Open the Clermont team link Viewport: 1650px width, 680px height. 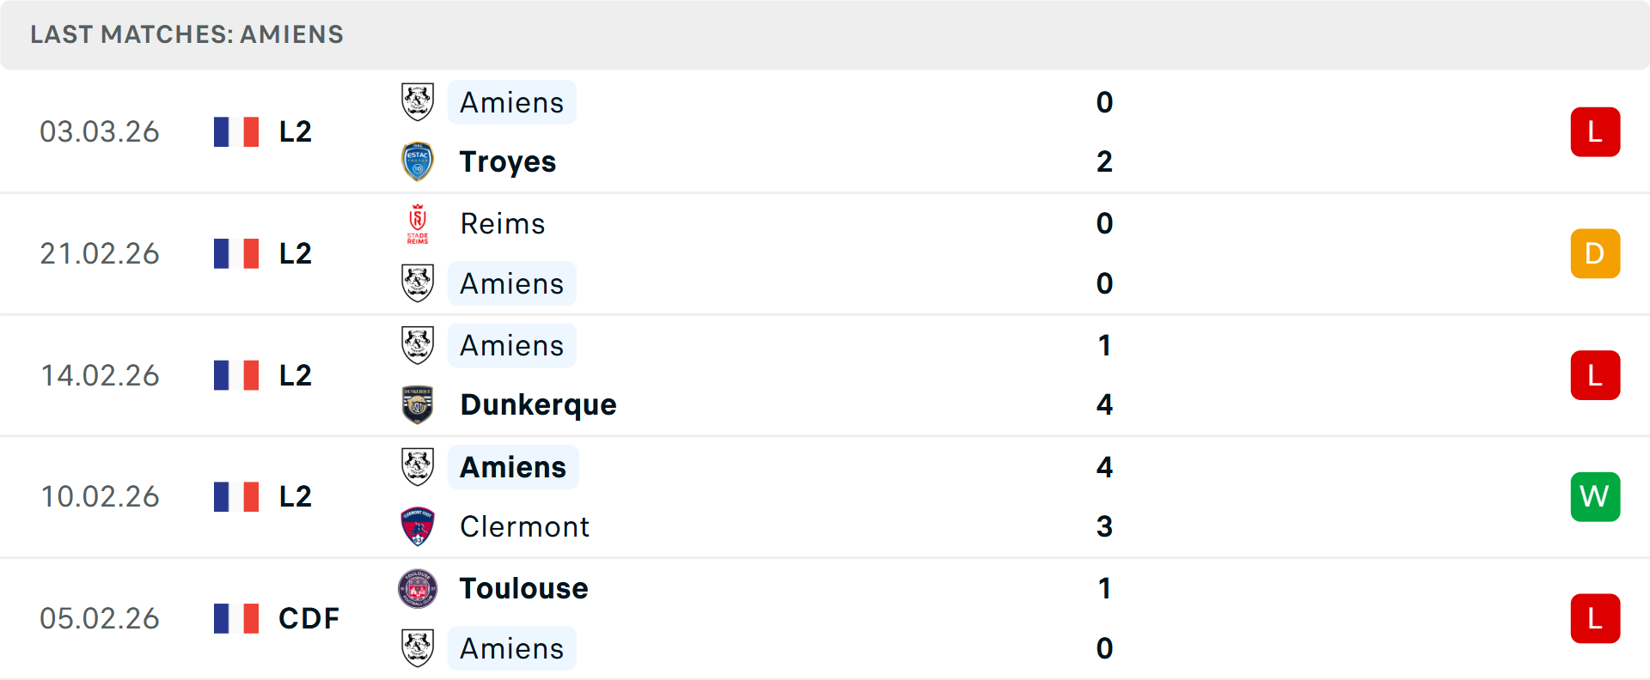click(x=524, y=526)
